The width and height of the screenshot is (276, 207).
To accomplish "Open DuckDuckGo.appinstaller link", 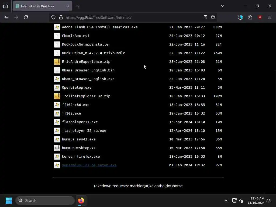I will tap(86, 44).
